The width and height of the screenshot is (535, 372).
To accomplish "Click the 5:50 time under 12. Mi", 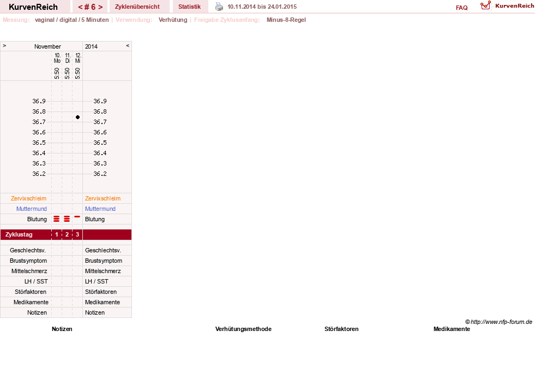I will click(77, 73).
